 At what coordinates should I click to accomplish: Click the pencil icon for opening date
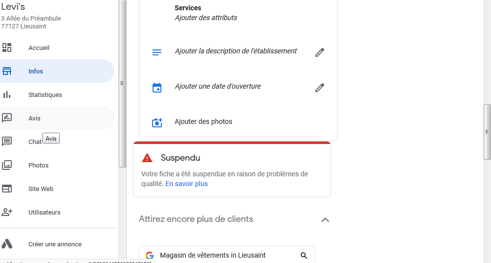(320, 88)
